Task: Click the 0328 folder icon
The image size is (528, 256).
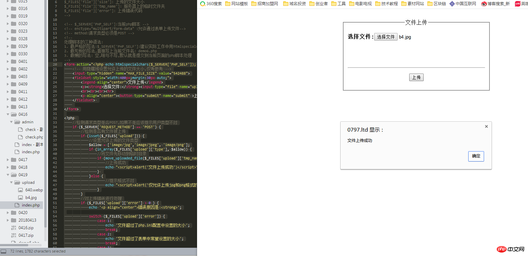Action: point(14,39)
